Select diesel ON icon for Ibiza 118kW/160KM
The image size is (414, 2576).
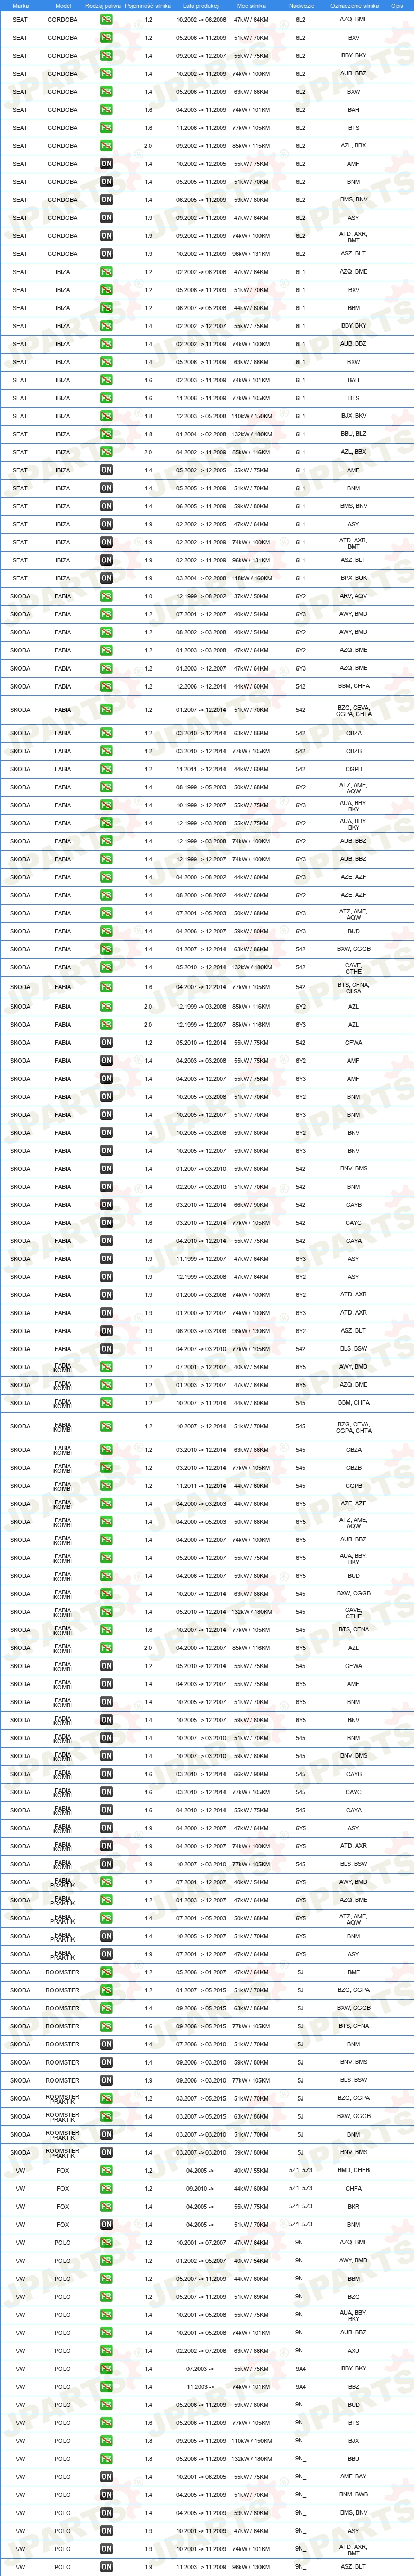tap(106, 578)
